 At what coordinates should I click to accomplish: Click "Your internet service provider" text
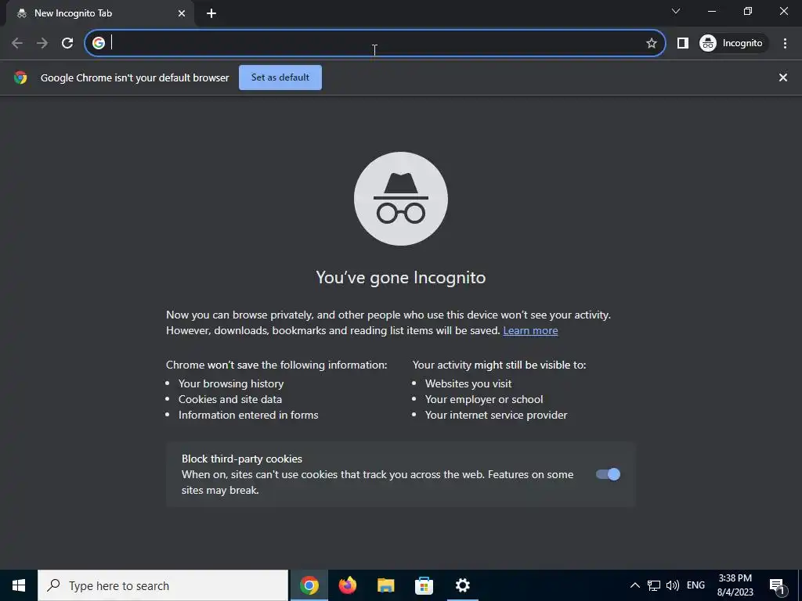[496, 415]
